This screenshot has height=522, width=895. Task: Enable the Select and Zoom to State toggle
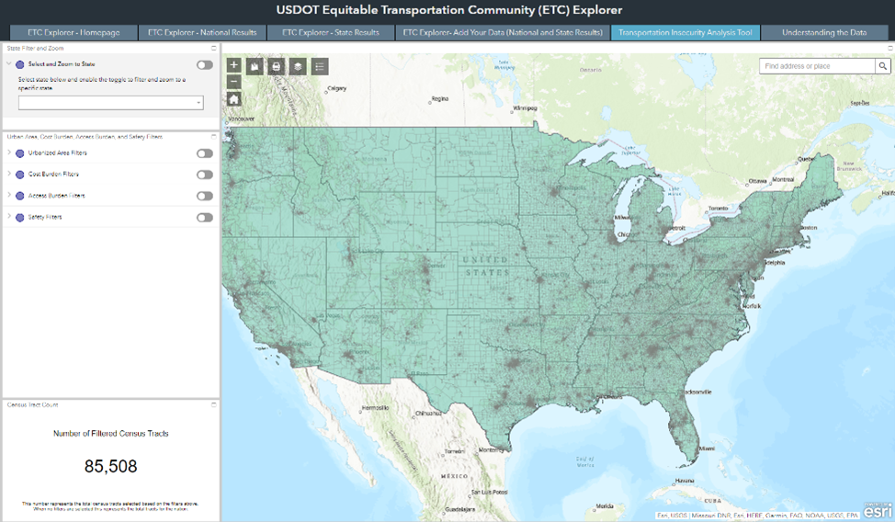click(x=204, y=65)
